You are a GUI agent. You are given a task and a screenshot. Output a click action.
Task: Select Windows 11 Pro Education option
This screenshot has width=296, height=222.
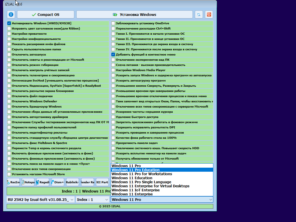[x=162, y=170]
